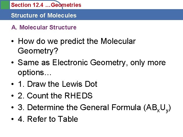Click the "How do we predict" line
The image size is (183, 137).
tap(77, 41)
